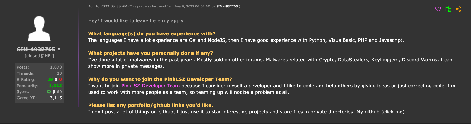Open the Game XP value 3,115
The image size is (471, 124).
pyautogui.click(x=56, y=98)
